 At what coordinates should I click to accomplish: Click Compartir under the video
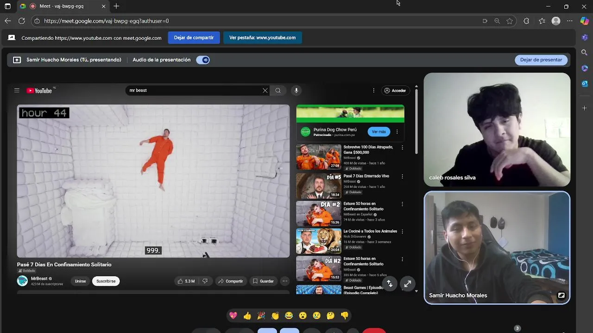(x=230, y=281)
